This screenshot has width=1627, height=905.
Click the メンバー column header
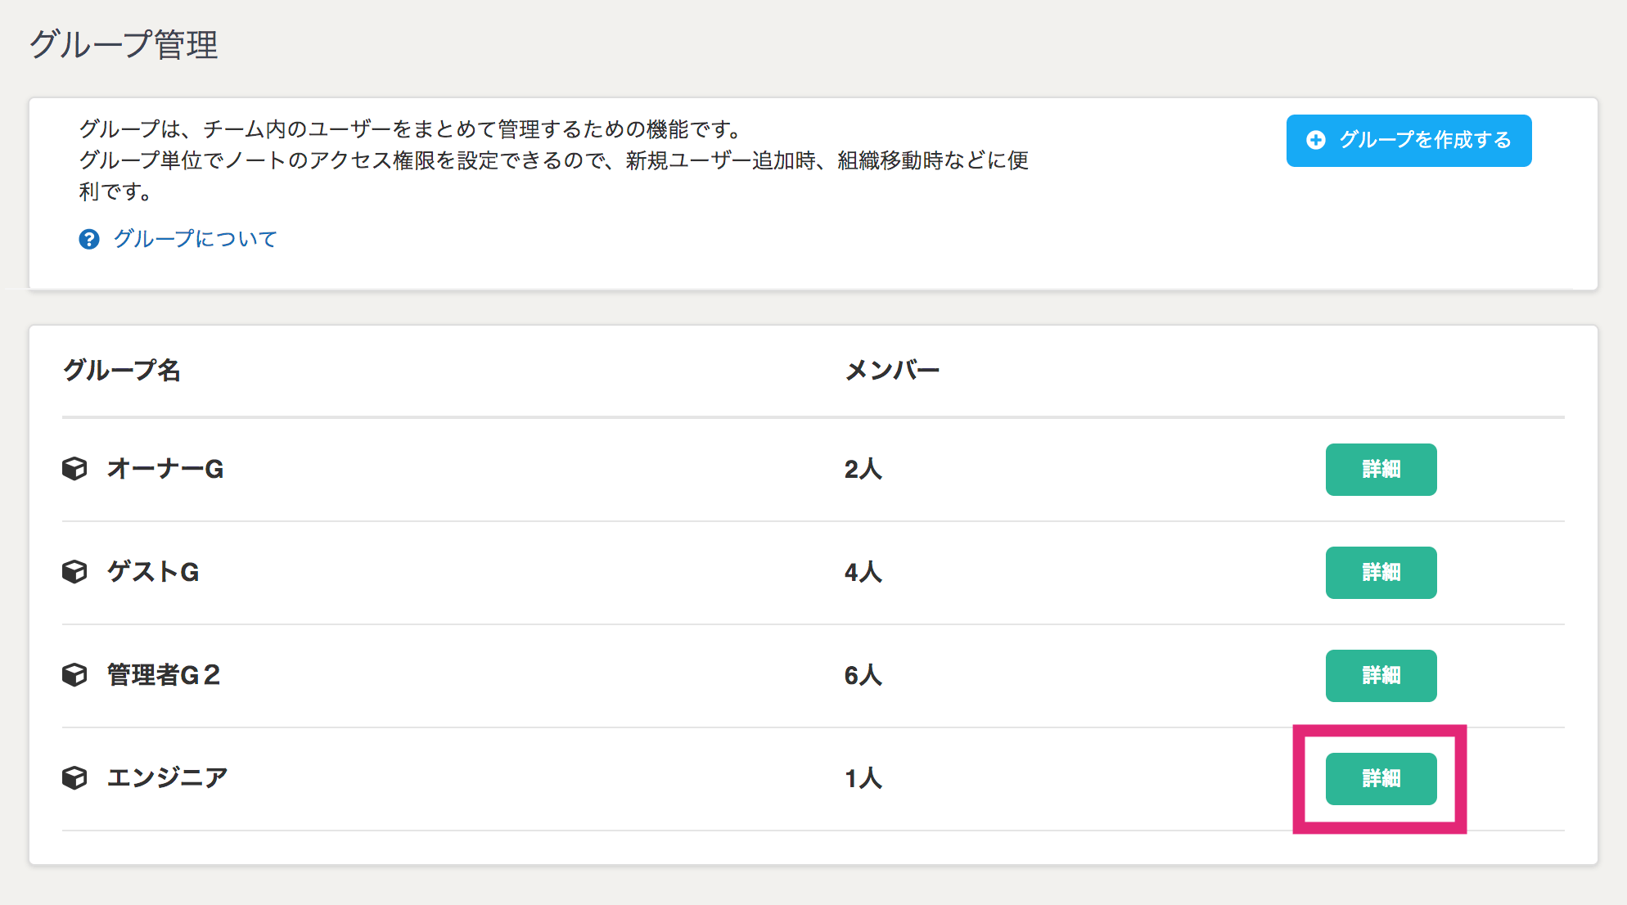(x=892, y=370)
